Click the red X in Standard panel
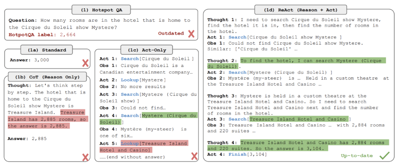398x166 pixels. (85, 63)
